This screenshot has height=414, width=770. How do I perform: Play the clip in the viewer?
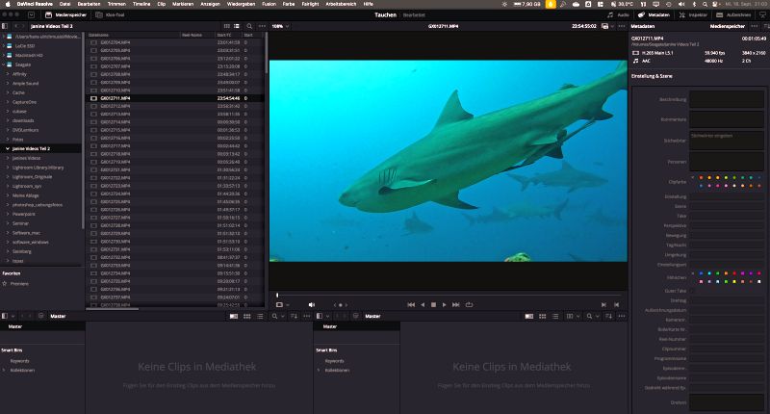pyautogui.click(x=444, y=305)
